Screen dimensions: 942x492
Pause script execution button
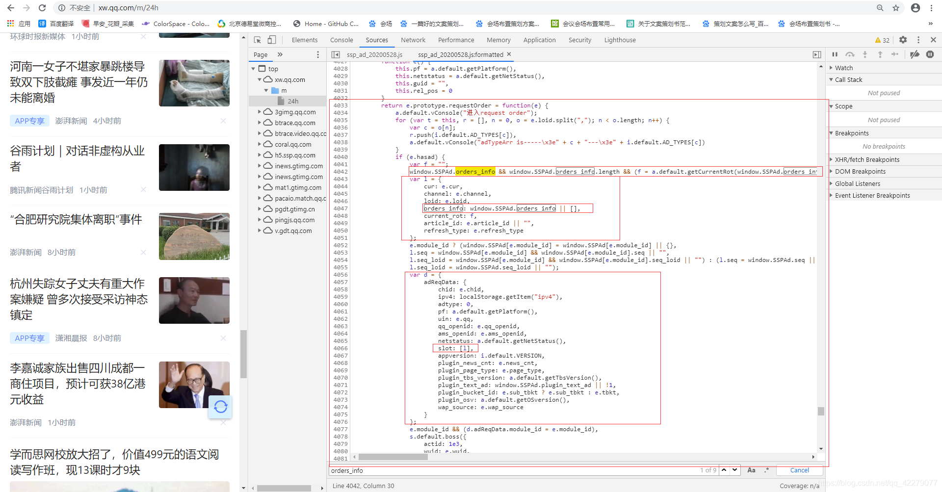click(x=835, y=54)
